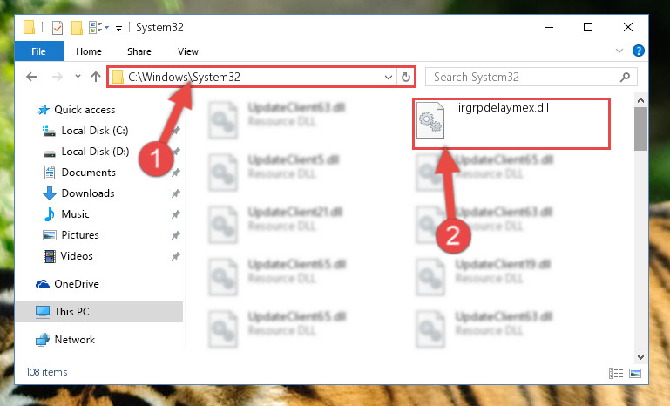Go back with the left arrow
The width and height of the screenshot is (670, 406).
pos(31,77)
